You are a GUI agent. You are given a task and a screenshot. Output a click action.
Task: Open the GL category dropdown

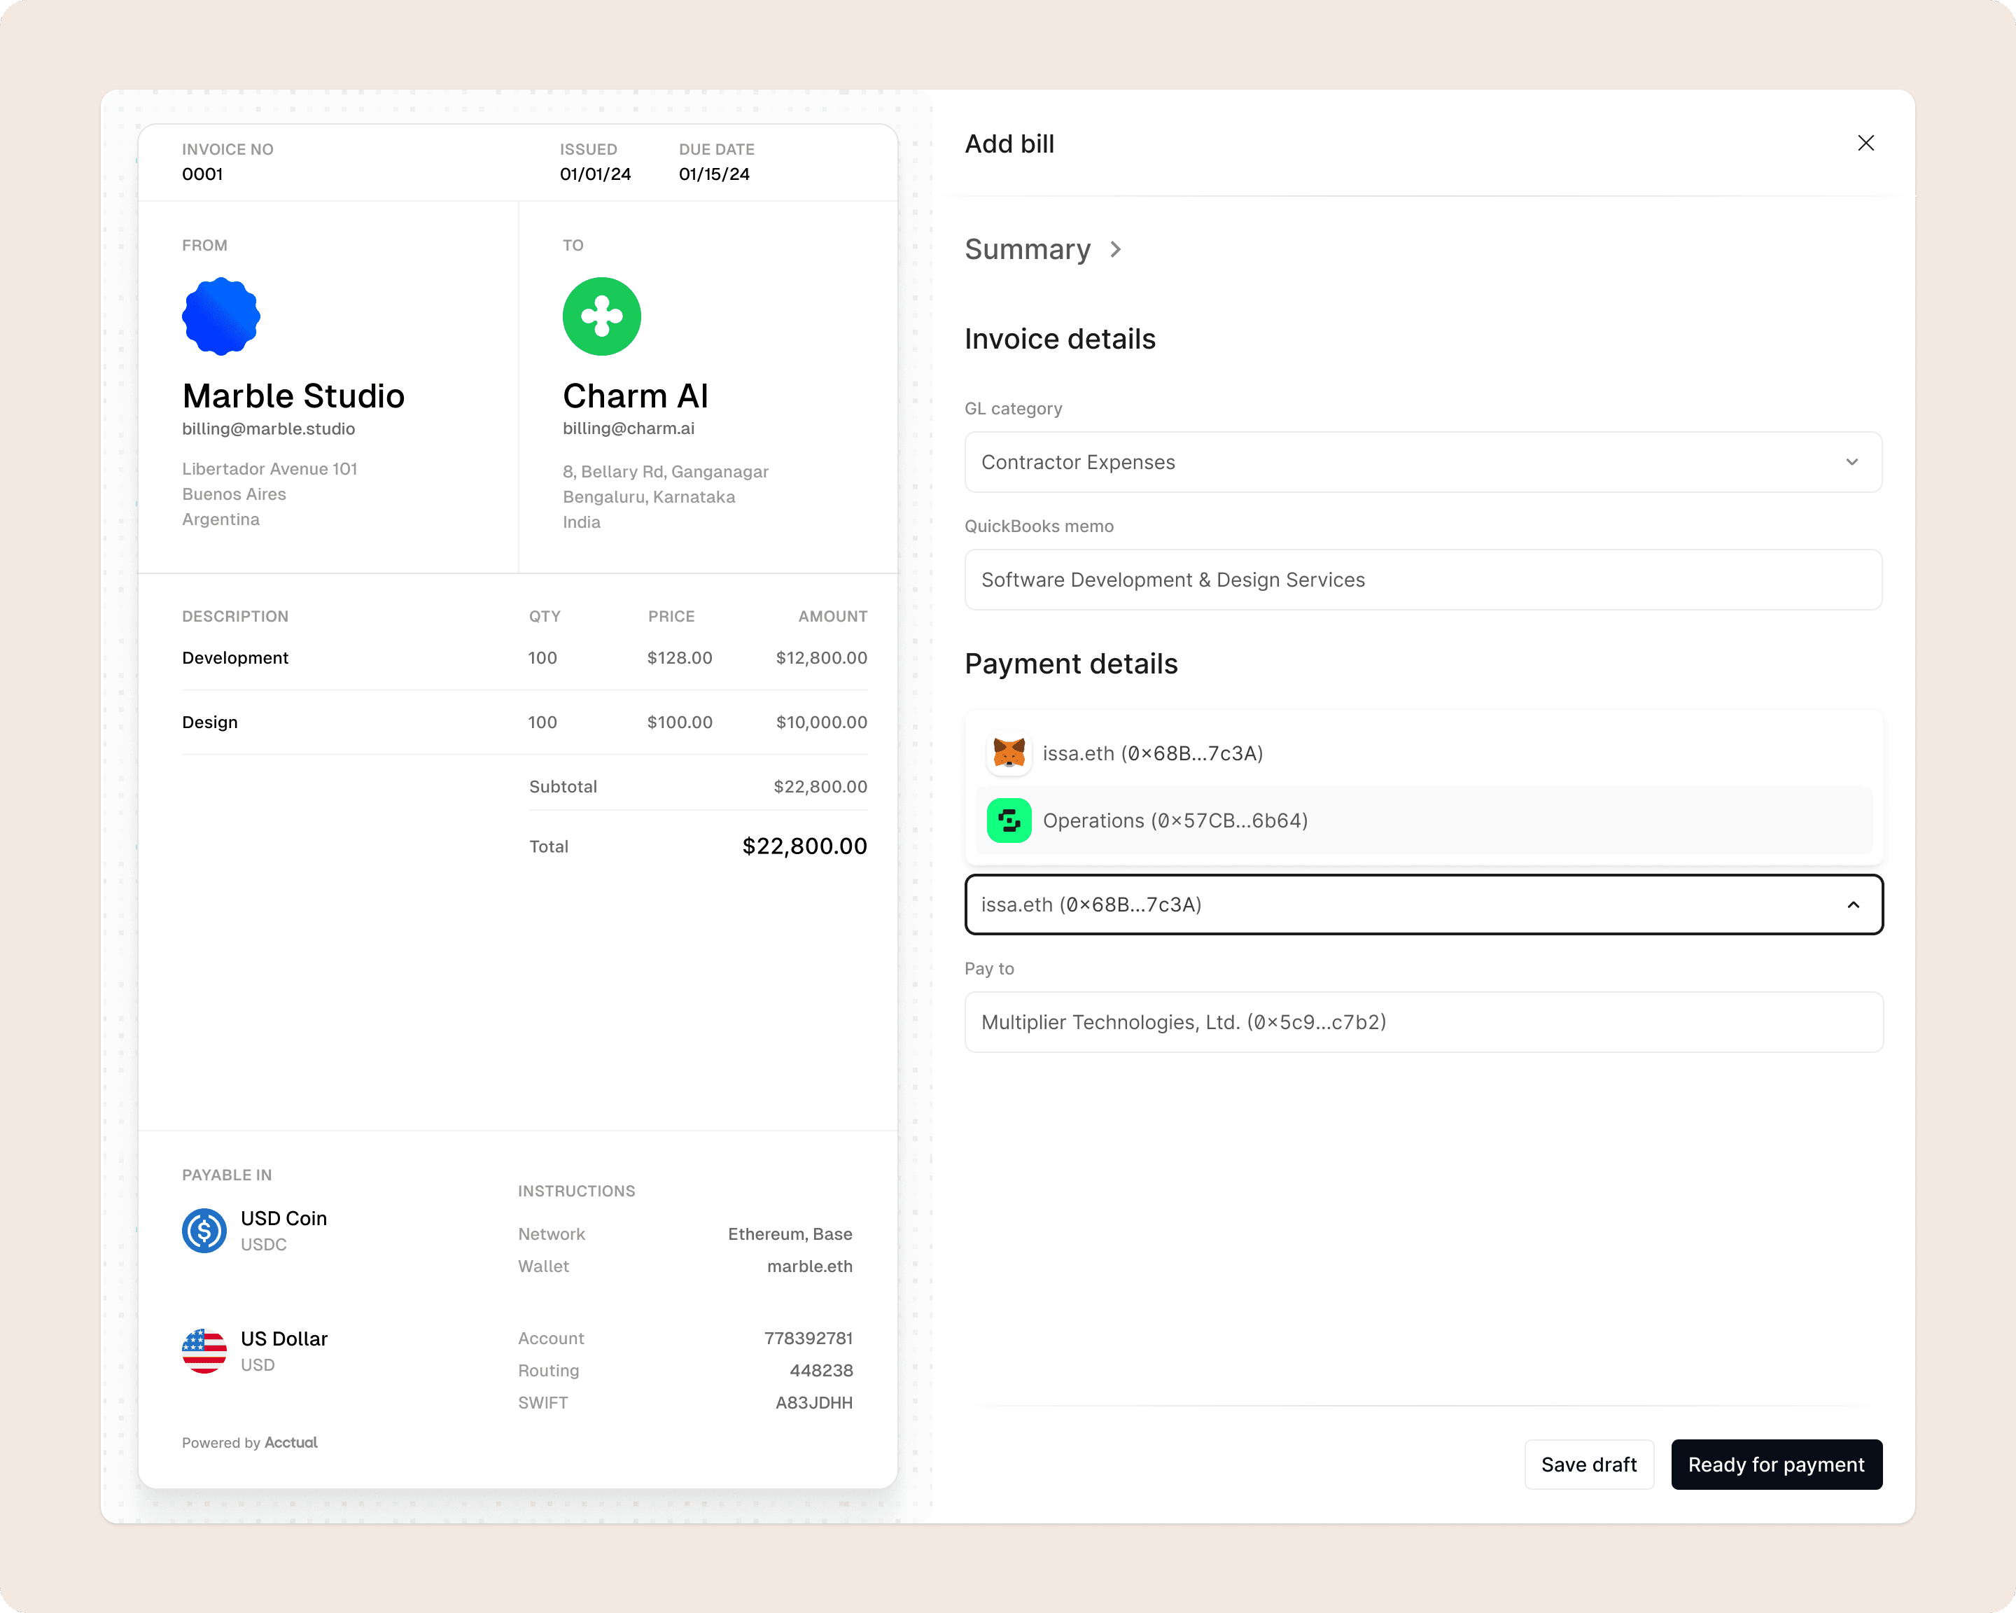(x=1422, y=462)
